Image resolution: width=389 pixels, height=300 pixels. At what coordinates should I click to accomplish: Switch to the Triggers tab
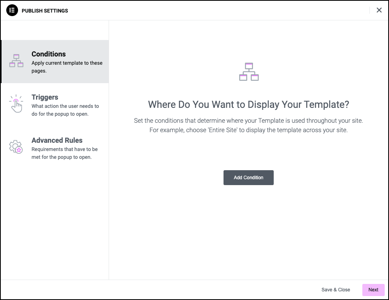pos(55,105)
